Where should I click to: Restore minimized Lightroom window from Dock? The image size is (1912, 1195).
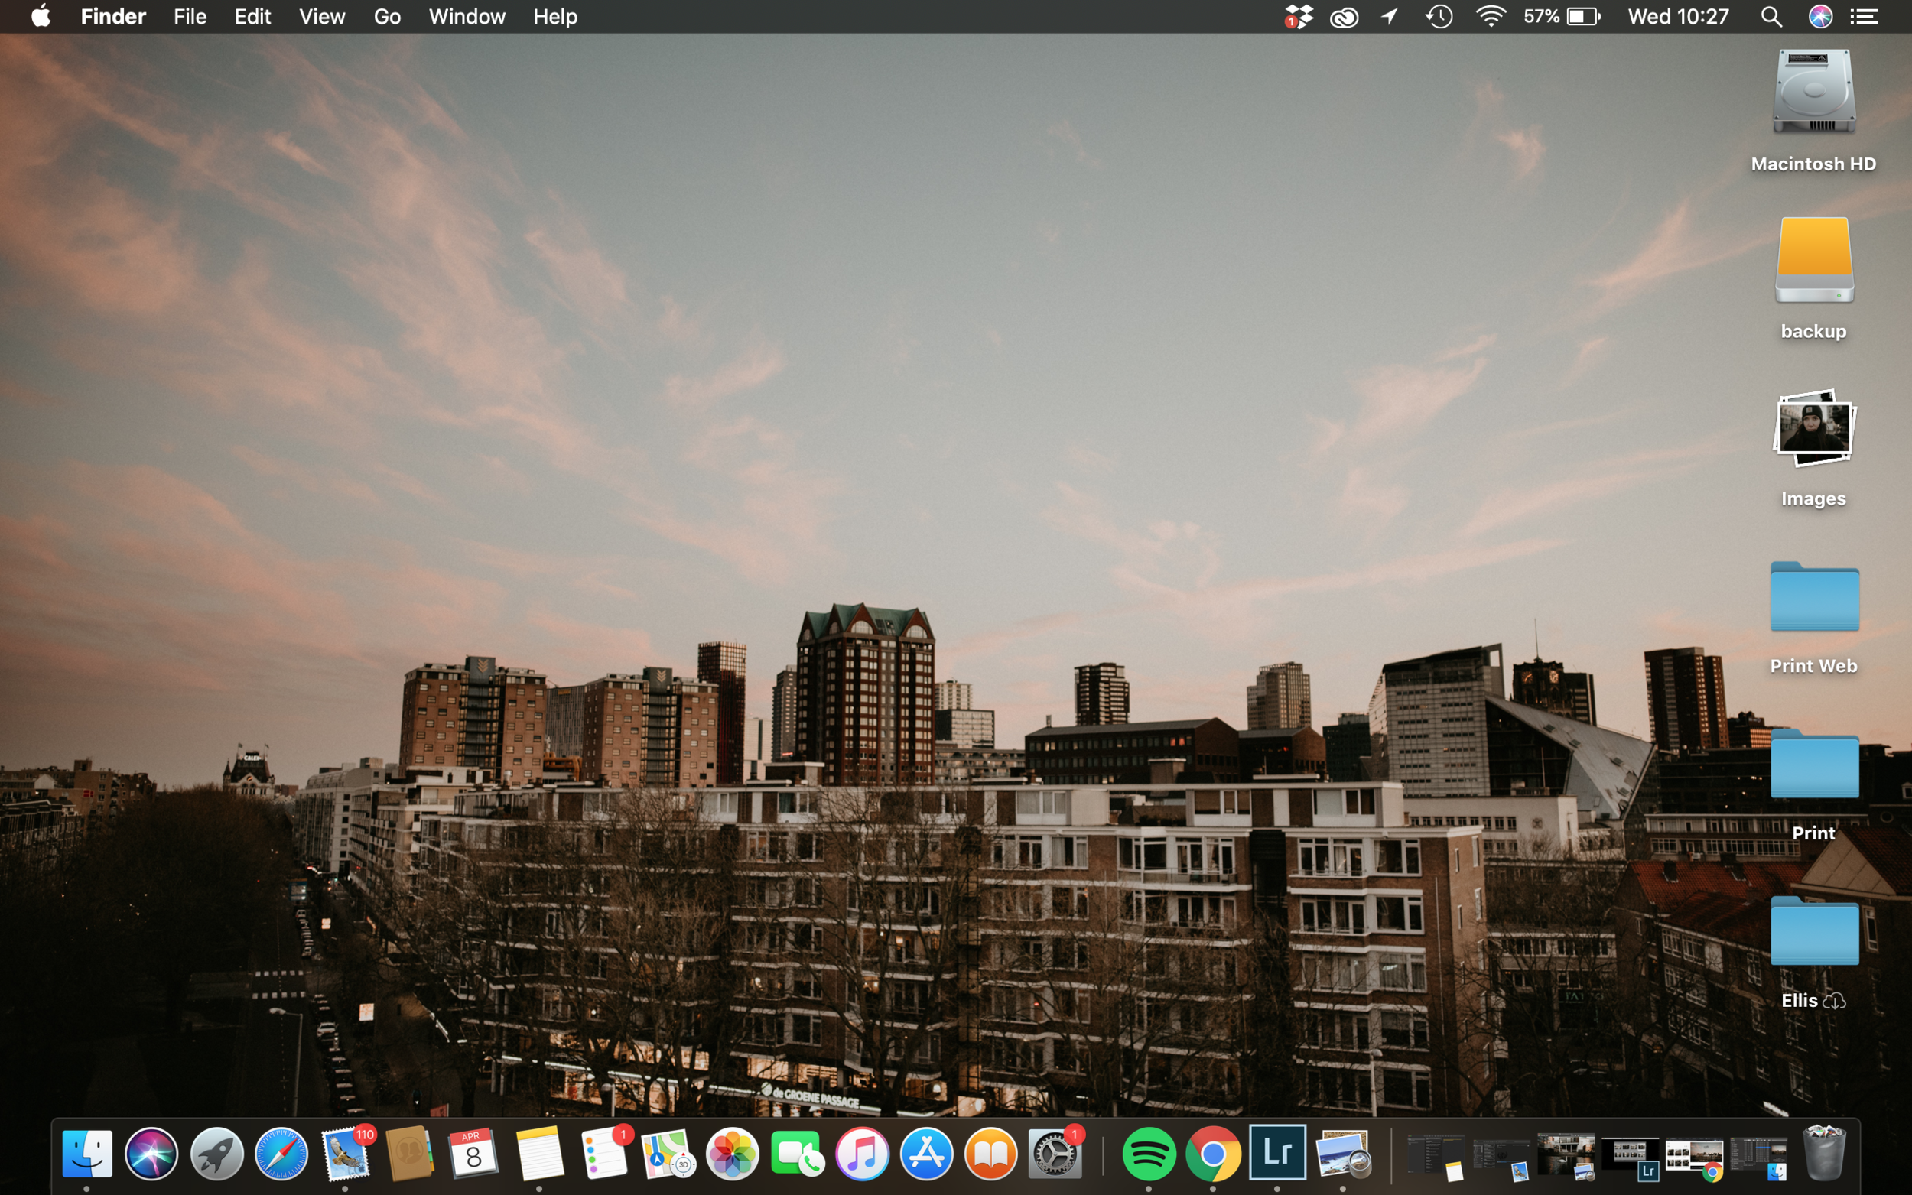tap(1631, 1159)
